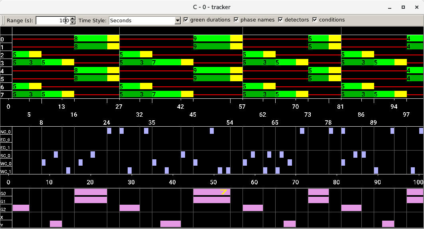Minimize the tracker window
The height and width of the screenshot is (229, 424).
[390, 7]
